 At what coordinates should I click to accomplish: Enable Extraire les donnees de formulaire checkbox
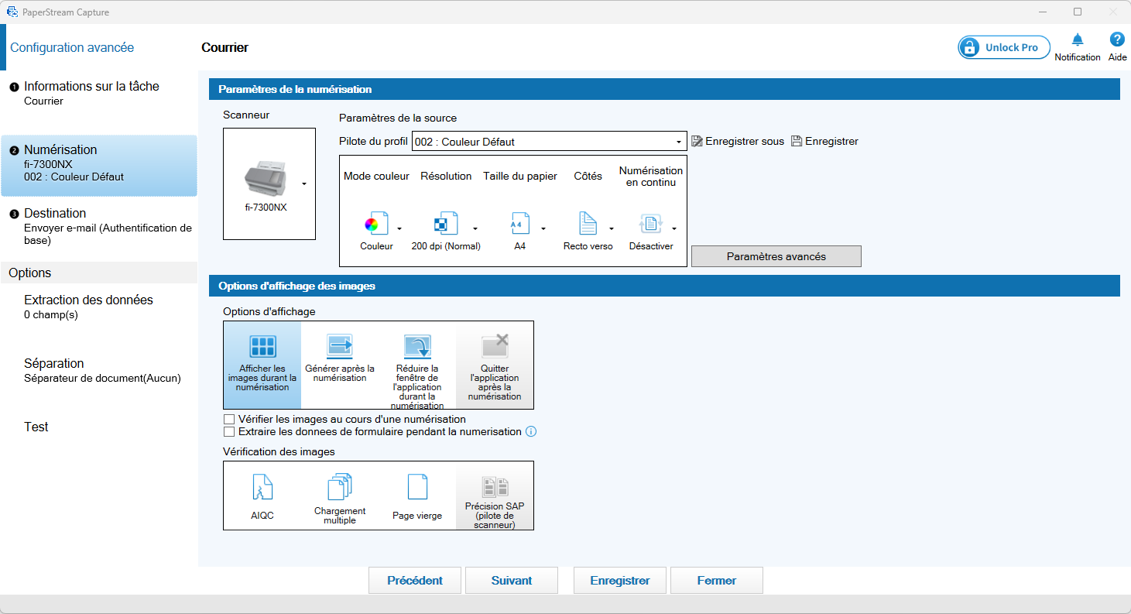229,432
